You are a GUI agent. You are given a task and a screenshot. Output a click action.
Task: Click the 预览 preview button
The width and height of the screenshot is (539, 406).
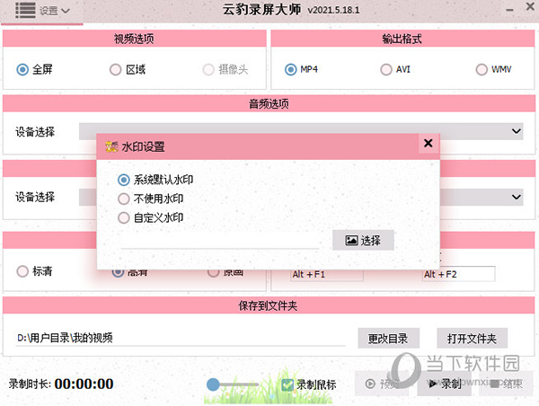tap(382, 384)
